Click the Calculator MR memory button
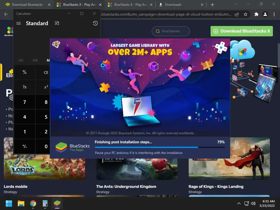The width and height of the screenshot is (280, 210). click(35, 60)
